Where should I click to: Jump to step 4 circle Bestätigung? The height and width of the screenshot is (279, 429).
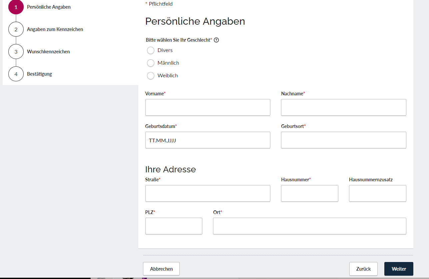[x=16, y=74]
